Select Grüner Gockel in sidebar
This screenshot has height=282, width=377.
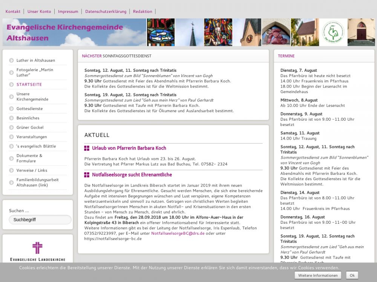pos(30,127)
